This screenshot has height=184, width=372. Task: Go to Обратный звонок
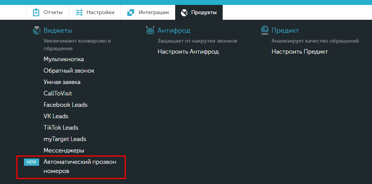[69, 70]
